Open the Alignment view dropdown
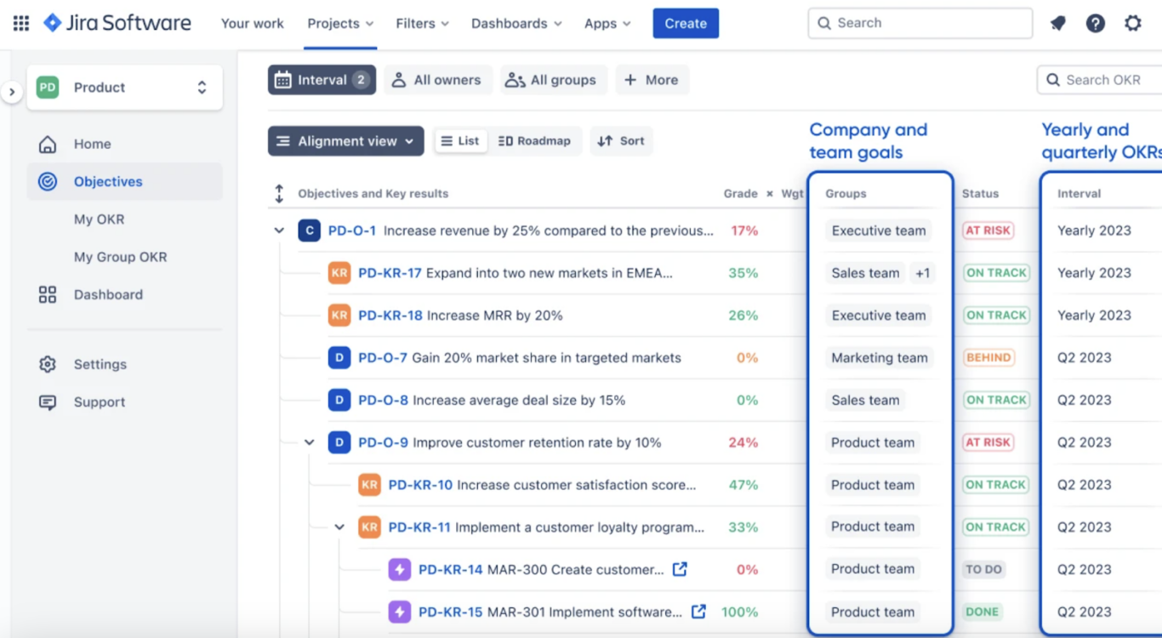 (345, 140)
